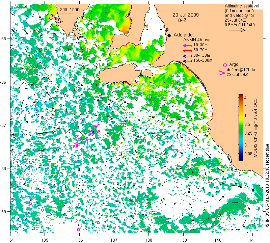Viewport: 270px width, 243px height.
Task: Click the Argo float circle at bottom near 136
Action: click(78, 230)
